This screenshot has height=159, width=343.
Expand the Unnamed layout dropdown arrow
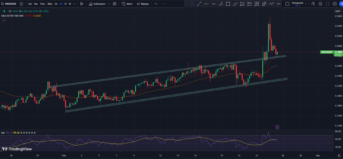tap(306, 4)
